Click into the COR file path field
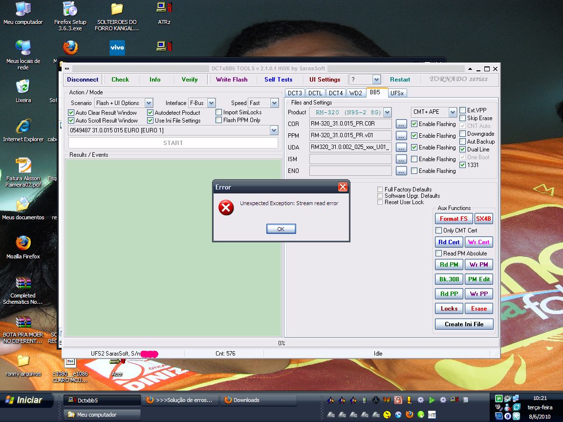Viewport: 563px width, 422px height. (350, 124)
